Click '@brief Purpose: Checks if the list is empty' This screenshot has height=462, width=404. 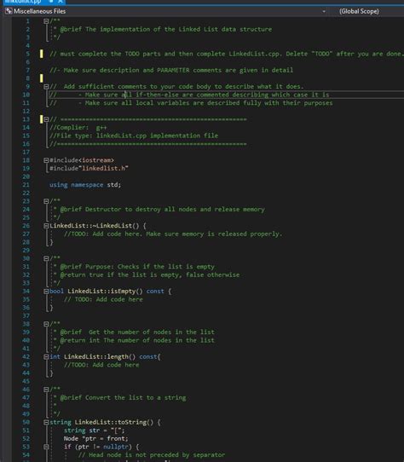coord(137,267)
